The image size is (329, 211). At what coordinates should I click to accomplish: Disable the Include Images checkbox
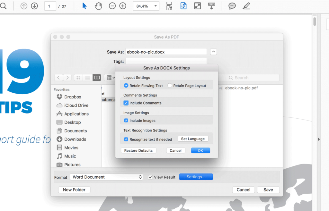tap(126, 120)
